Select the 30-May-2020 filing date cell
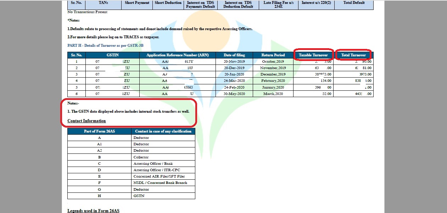This screenshot has width=447, height=213. coord(234,94)
